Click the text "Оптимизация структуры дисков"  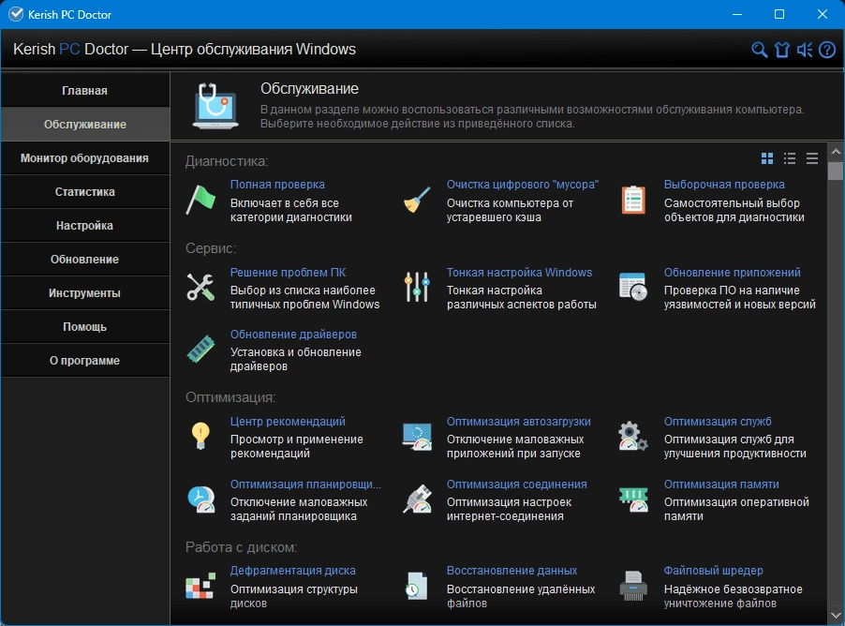coord(294,596)
